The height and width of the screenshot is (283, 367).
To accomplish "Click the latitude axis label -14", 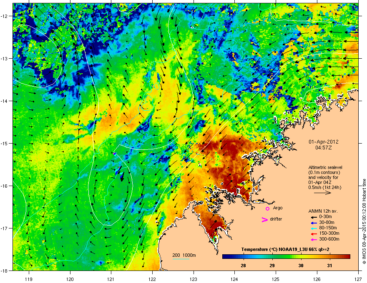I will coord(5,101).
